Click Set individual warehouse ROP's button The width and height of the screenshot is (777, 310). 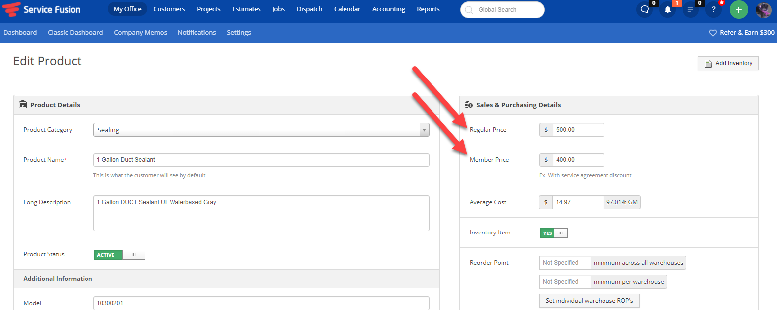point(589,301)
